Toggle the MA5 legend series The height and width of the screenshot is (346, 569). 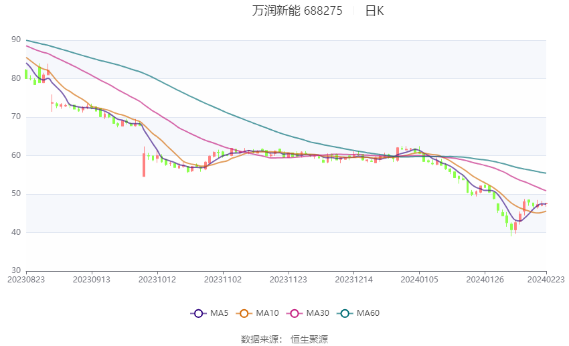click(210, 313)
